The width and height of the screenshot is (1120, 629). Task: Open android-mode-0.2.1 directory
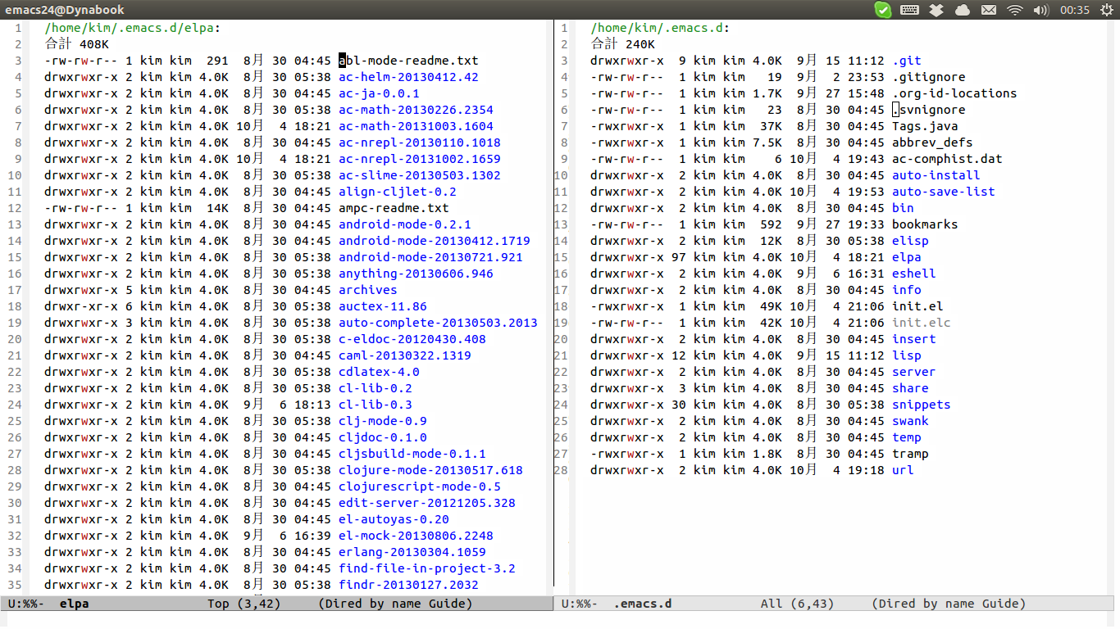click(x=405, y=224)
